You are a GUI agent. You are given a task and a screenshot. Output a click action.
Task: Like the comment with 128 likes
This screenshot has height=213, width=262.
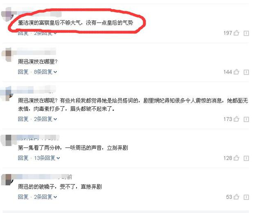[236, 158]
